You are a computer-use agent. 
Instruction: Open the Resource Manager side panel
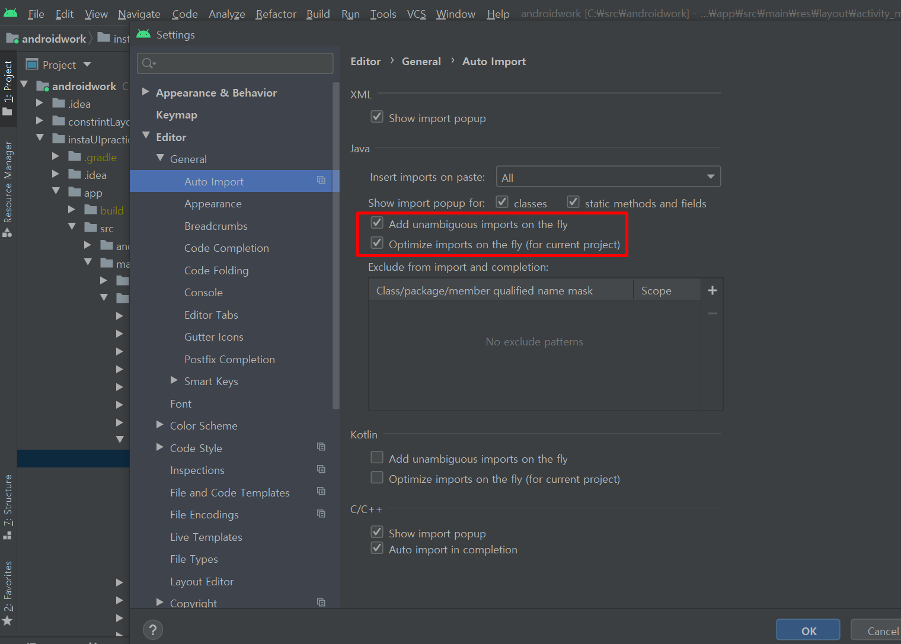point(8,188)
